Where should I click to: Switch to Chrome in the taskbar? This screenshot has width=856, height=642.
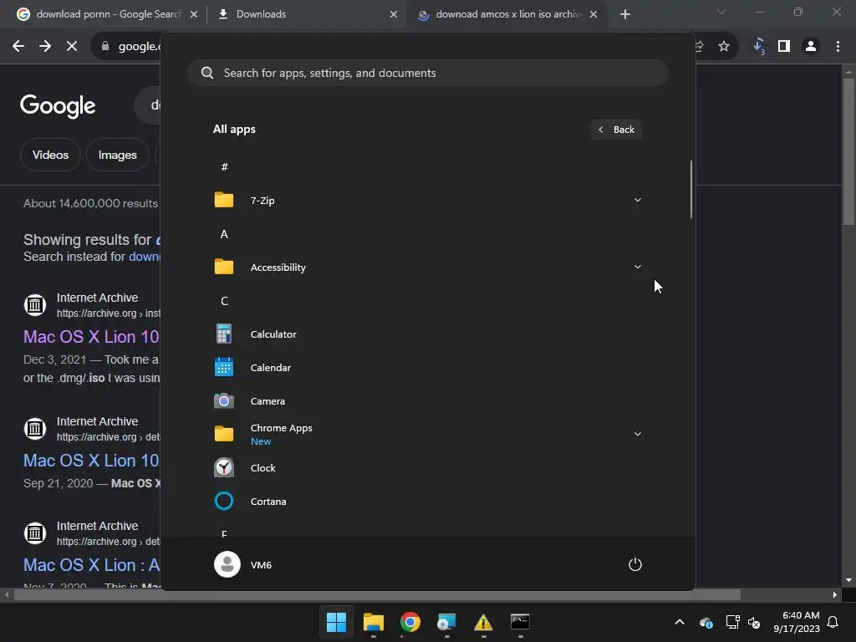coord(410,622)
